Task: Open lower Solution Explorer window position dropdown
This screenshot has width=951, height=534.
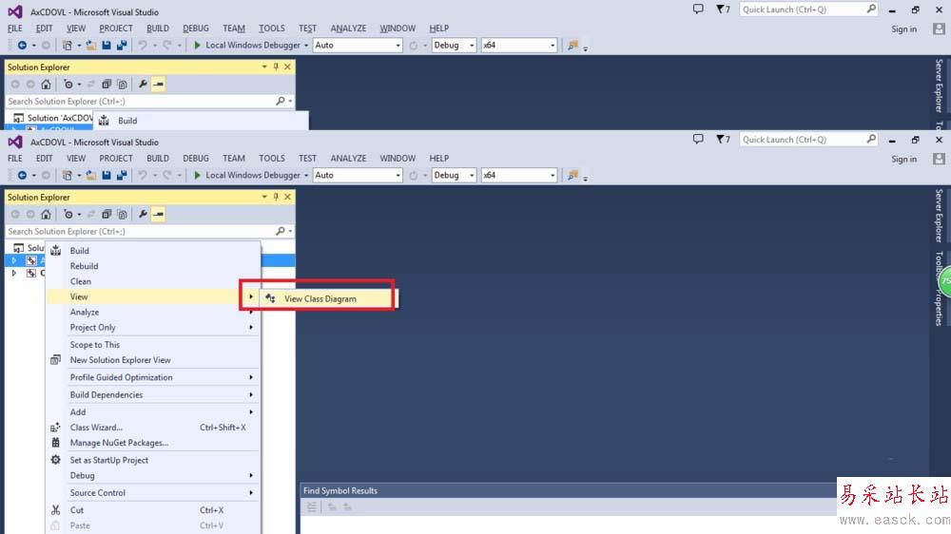Action: (x=264, y=197)
